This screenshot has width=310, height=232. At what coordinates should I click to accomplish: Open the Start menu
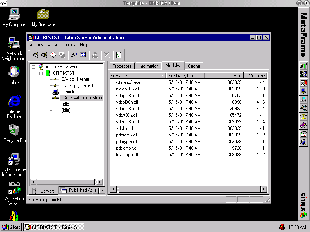tap(11, 227)
